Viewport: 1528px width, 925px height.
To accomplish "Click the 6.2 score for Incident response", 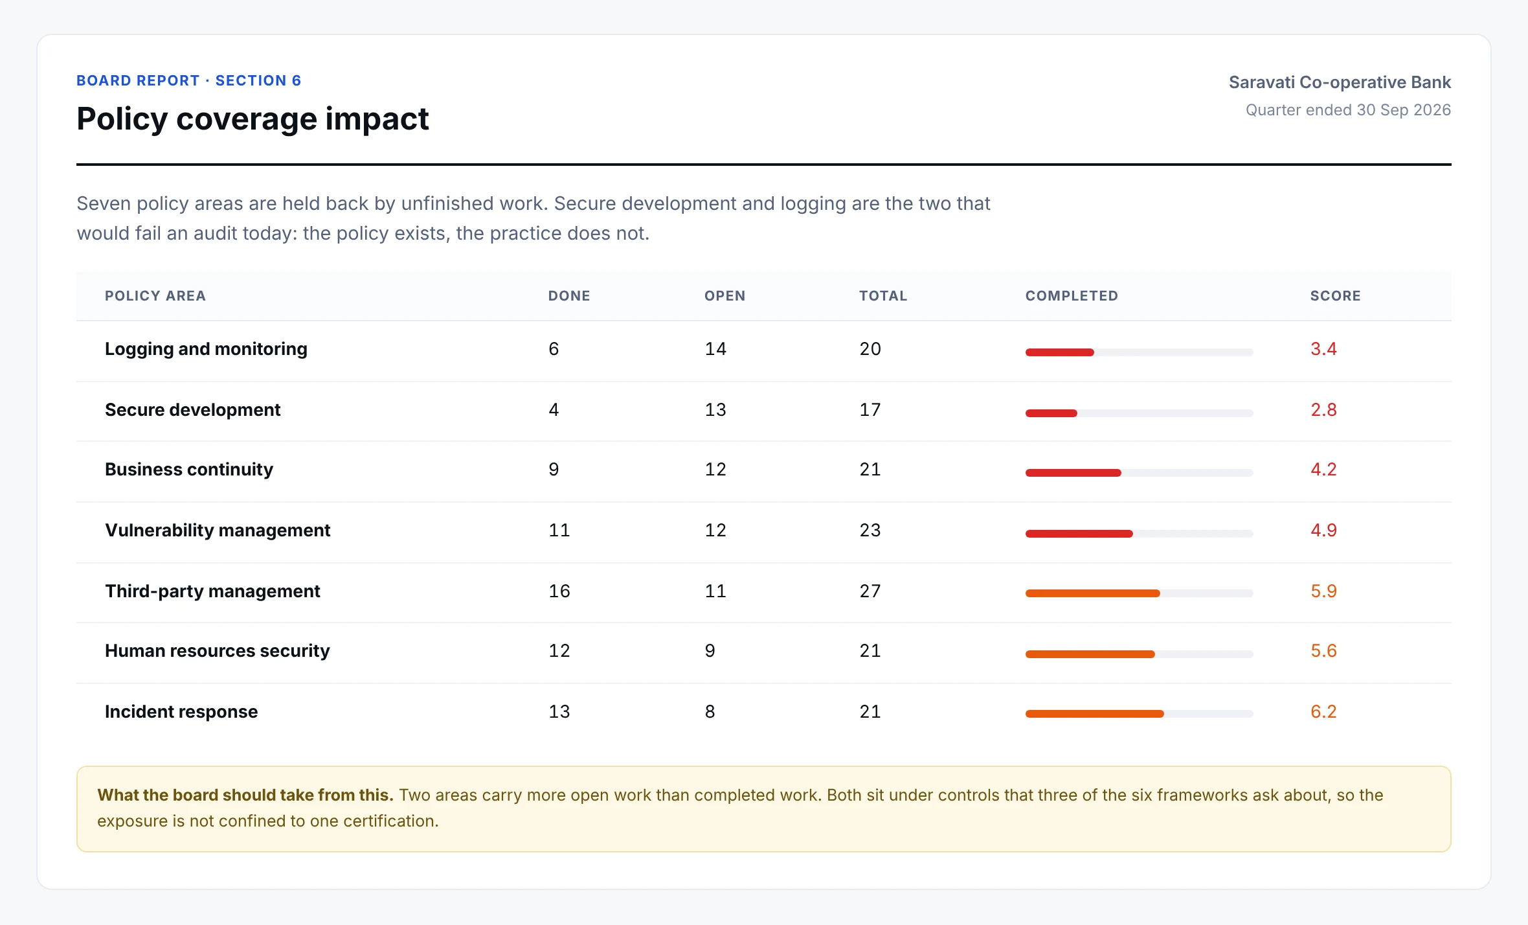I will 1323,712.
